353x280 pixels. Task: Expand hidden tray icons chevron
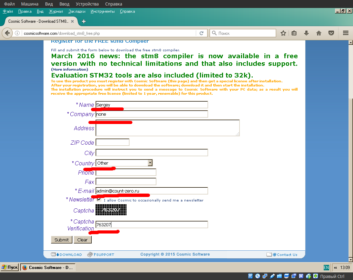335,268
